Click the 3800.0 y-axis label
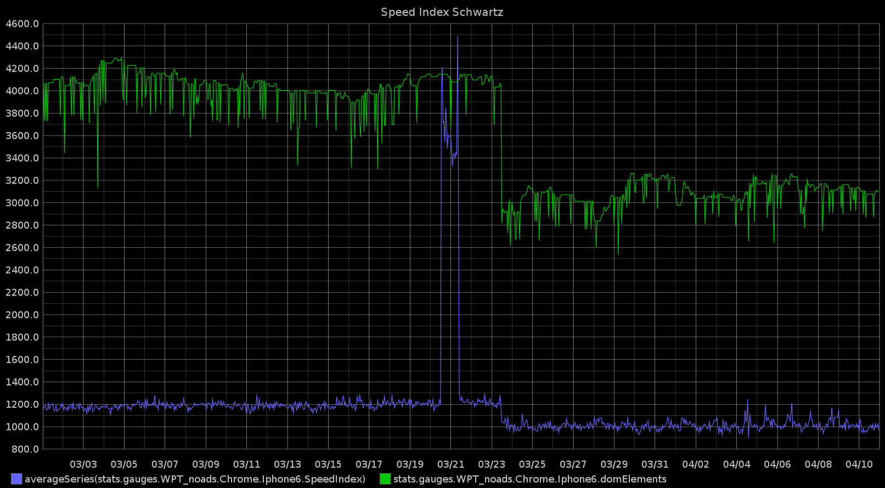885x488 pixels. click(22, 114)
